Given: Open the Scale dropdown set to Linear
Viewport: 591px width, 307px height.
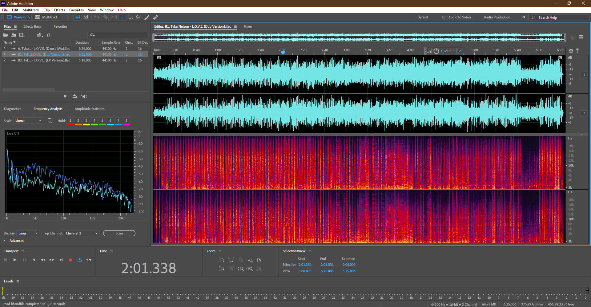Looking at the screenshot, I should click(x=28, y=120).
